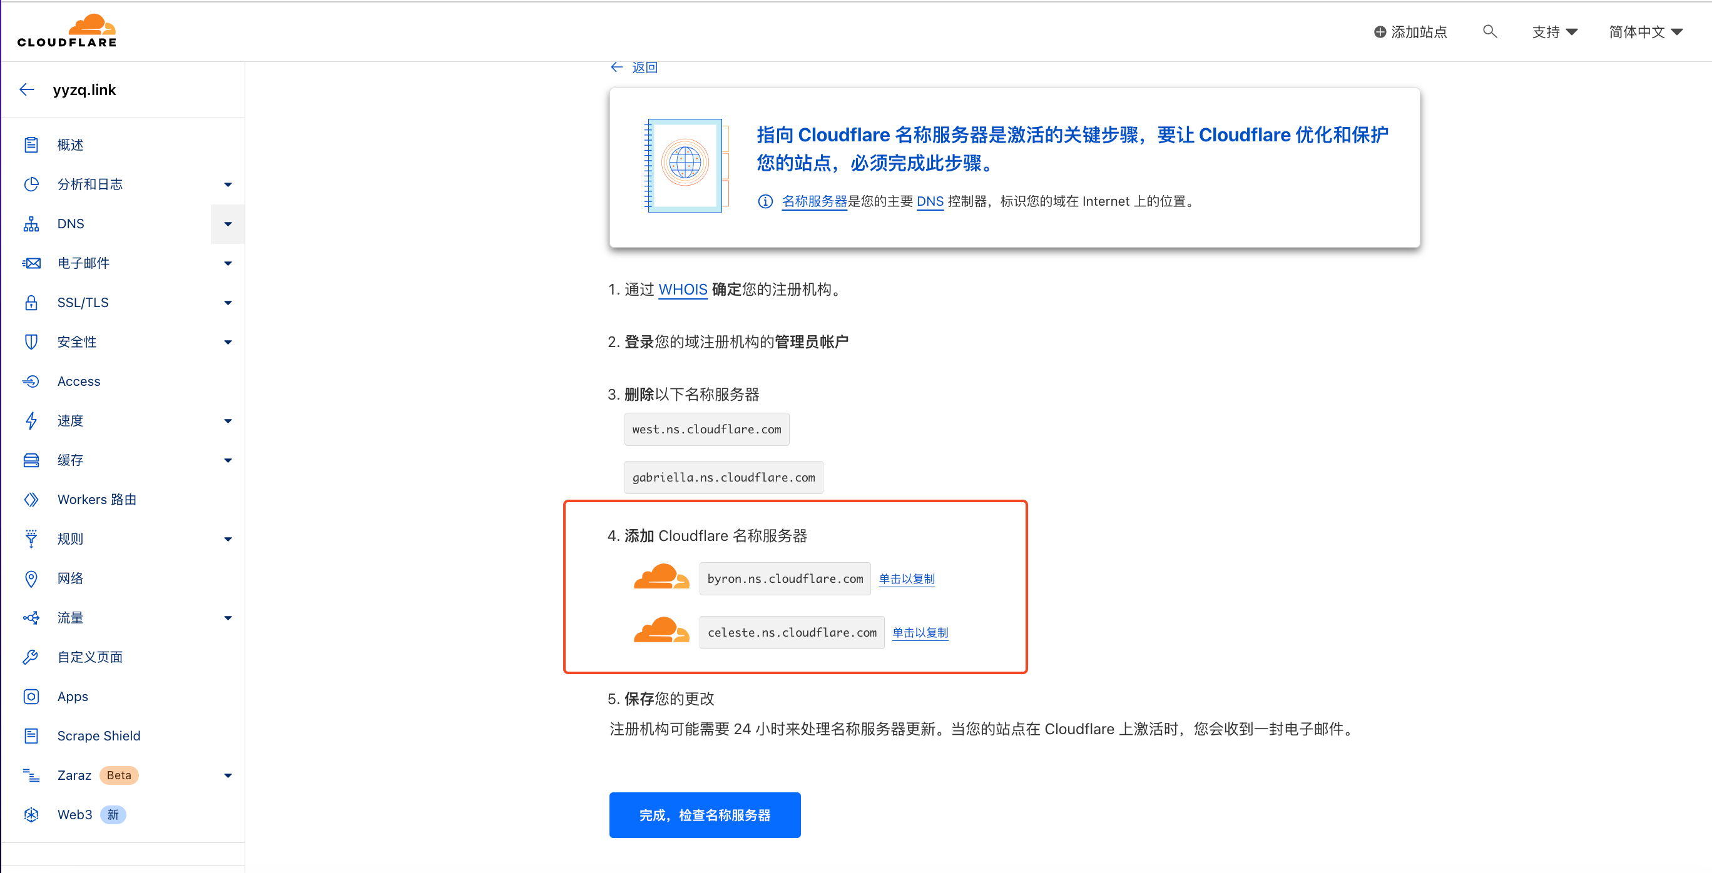Viewport: 1712px width, 873px height.
Task: Click the 分析和日志 pie chart icon
Action: 31,184
